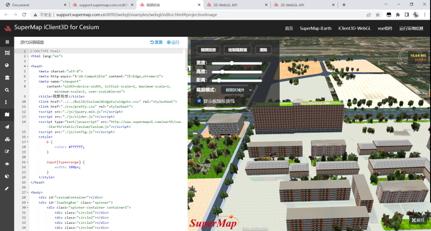Open the share page icon in address bar
This screenshot has height=231, width=431.
(x=369, y=15)
